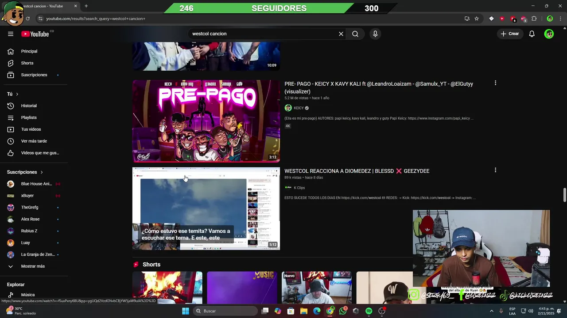Open WhatsApp from the taskbar
567x318 pixels.
pyautogui.click(x=343, y=311)
